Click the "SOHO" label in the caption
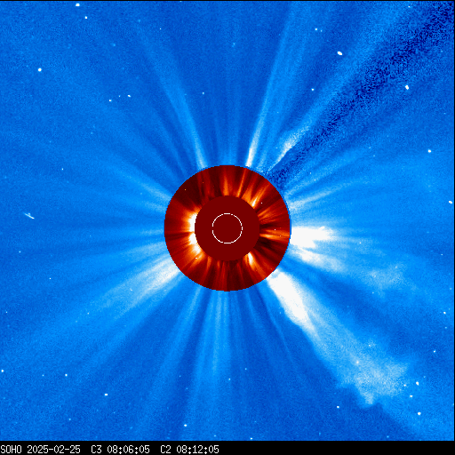The width and height of the screenshot is (455, 455). [x=11, y=450]
